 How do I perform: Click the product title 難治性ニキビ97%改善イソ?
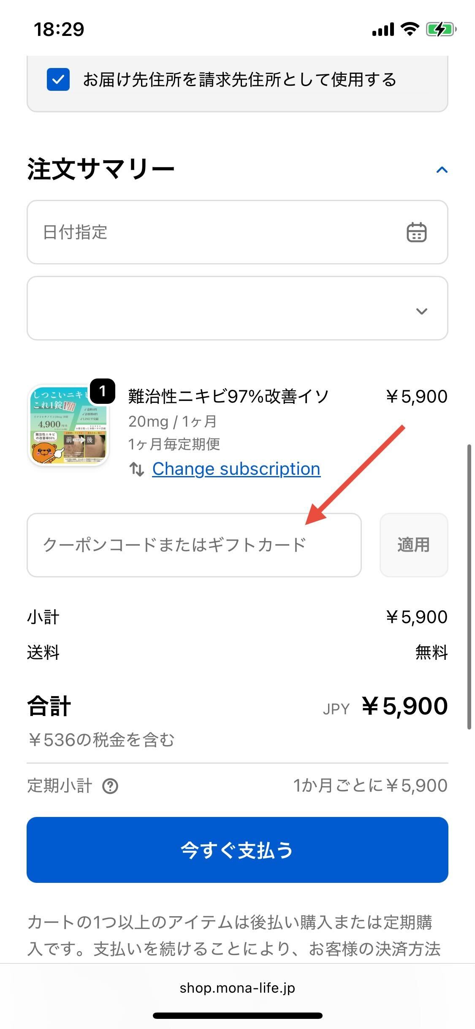pos(228,396)
